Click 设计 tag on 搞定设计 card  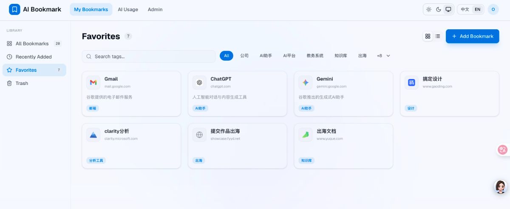coord(411,108)
